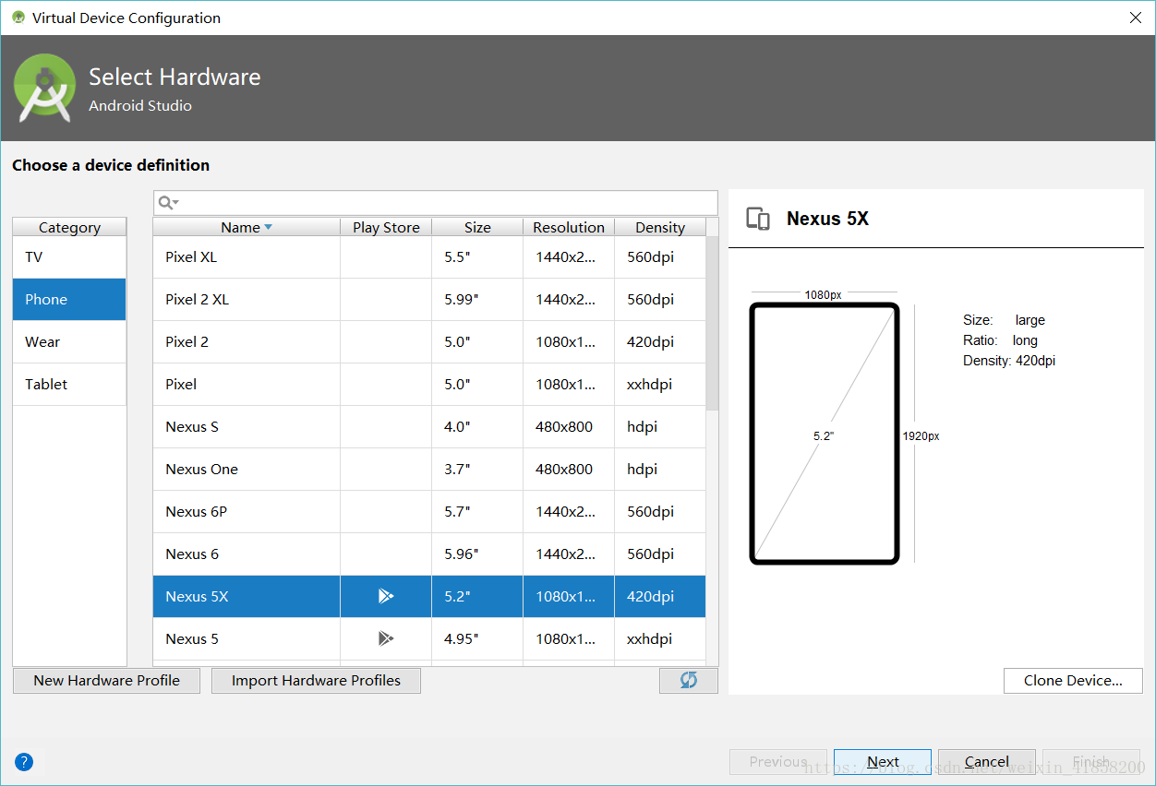The height and width of the screenshot is (786, 1156).
Task: Click the Clone Device button
Action: tap(1073, 681)
